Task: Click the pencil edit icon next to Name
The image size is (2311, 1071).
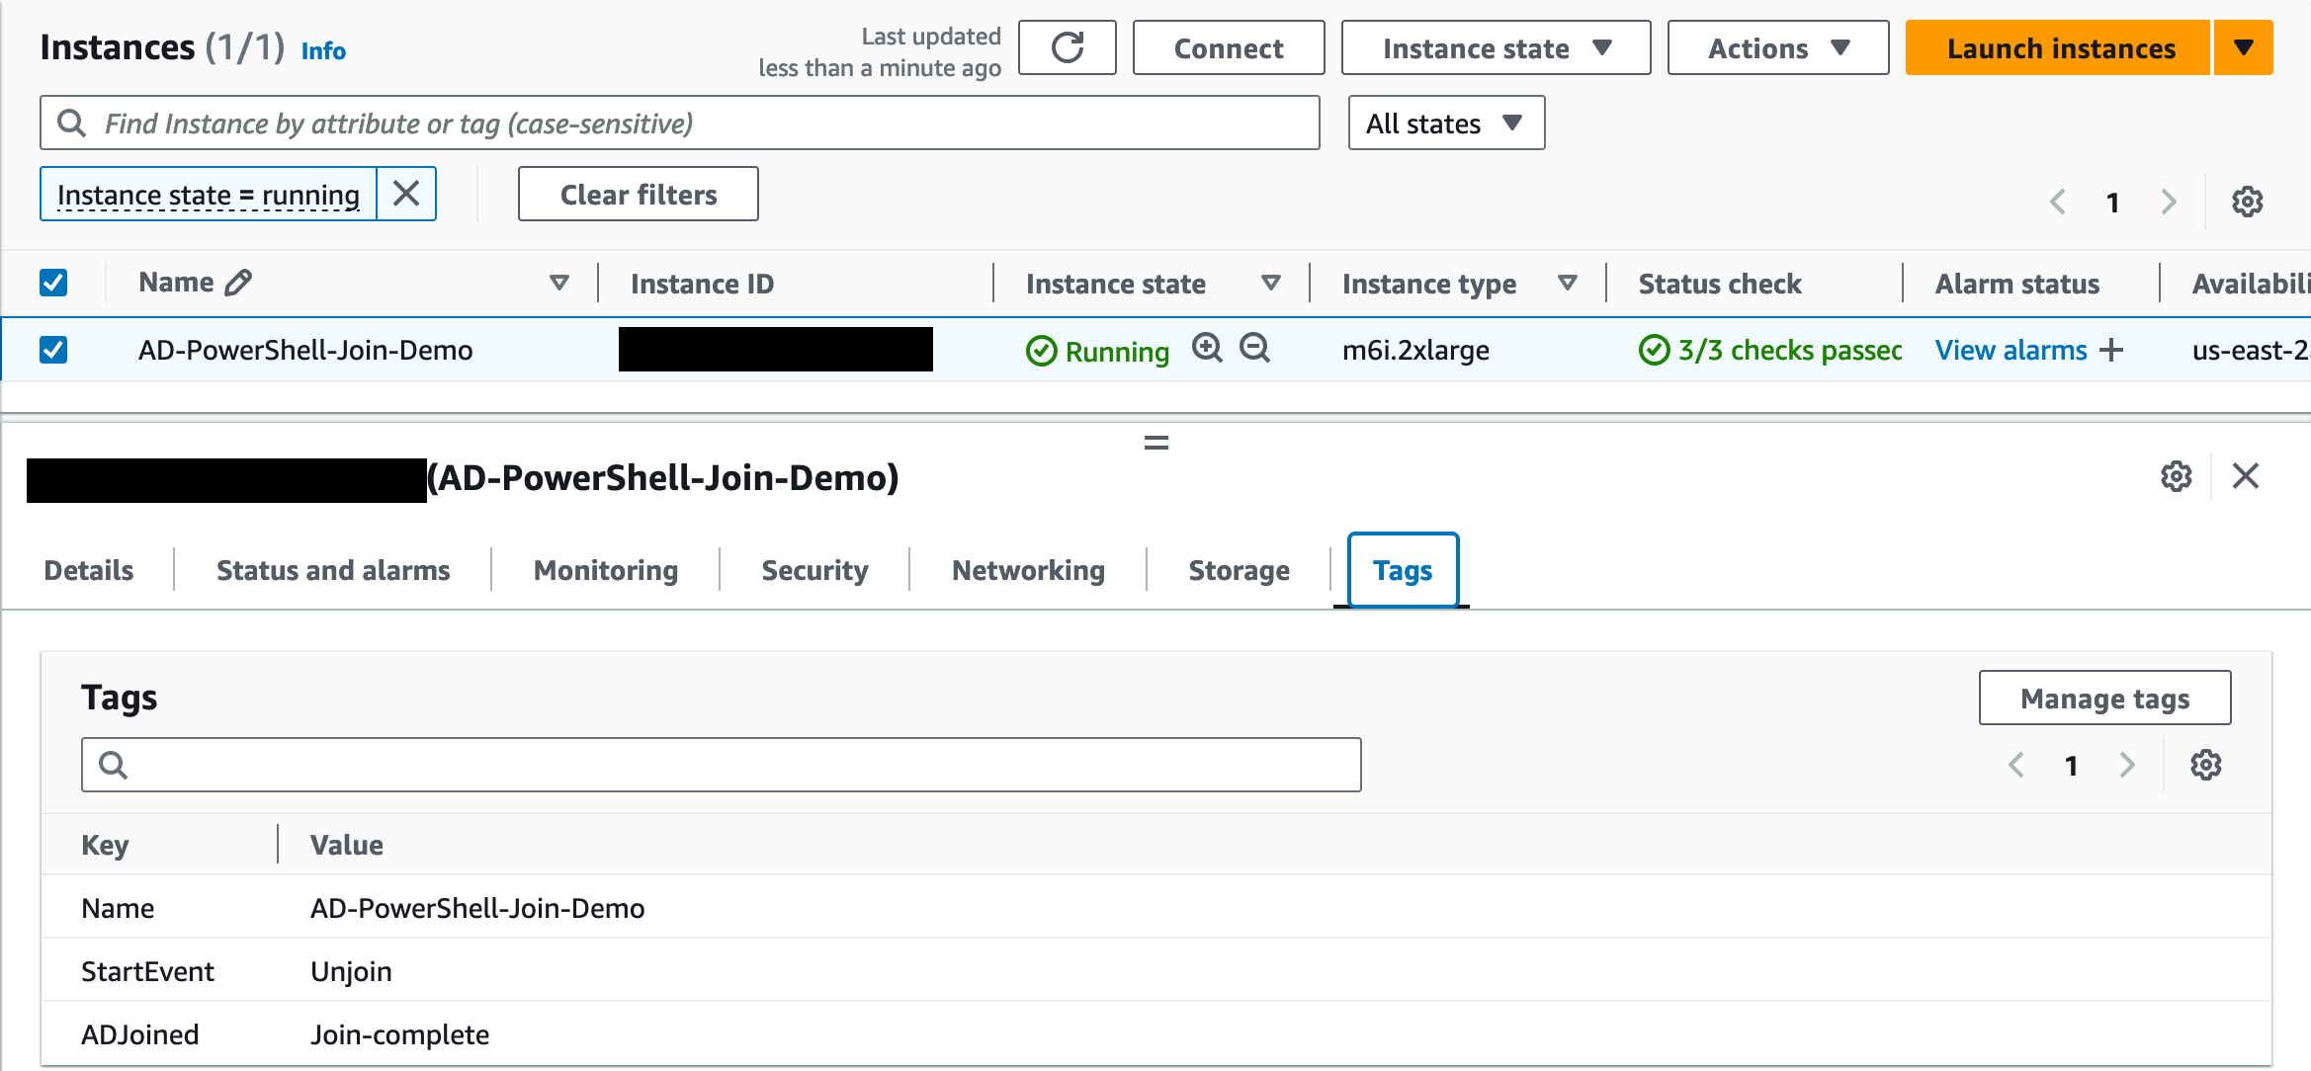Action: (238, 283)
